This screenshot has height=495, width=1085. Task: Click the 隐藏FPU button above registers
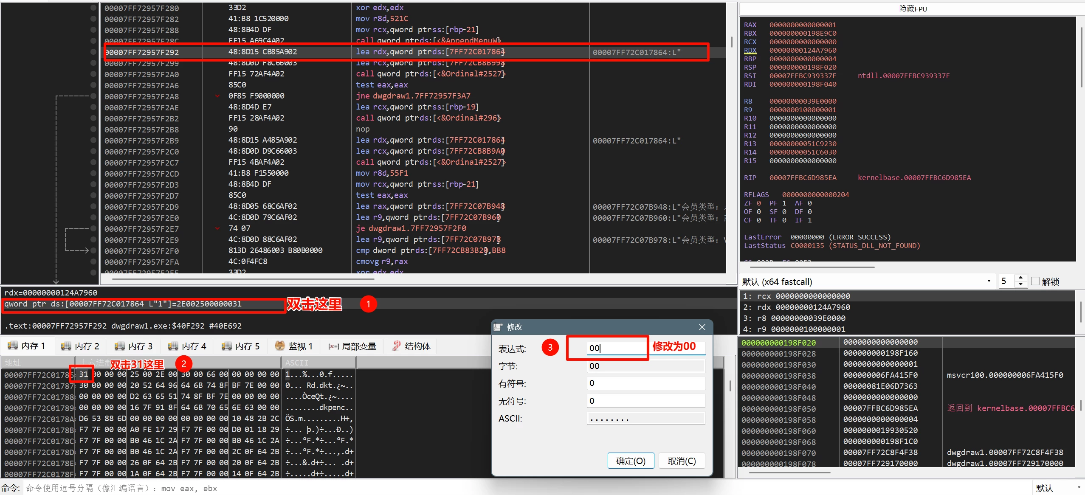[913, 9]
